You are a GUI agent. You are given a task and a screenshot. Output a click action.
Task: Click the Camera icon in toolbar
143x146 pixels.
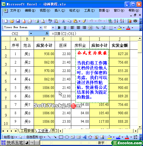pos(135,21)
